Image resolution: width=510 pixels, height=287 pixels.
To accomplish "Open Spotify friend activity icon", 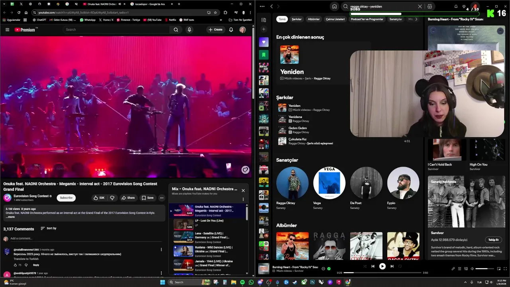I will pyautogui.click(x=464, y=6).
